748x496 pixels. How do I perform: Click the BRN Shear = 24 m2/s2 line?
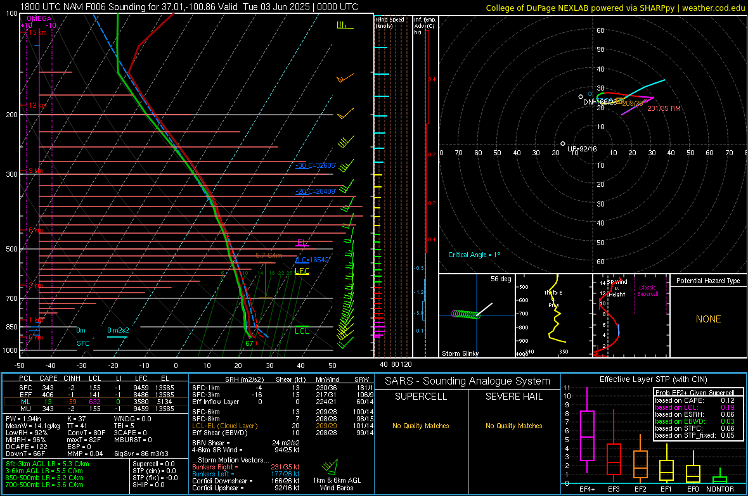246,443
